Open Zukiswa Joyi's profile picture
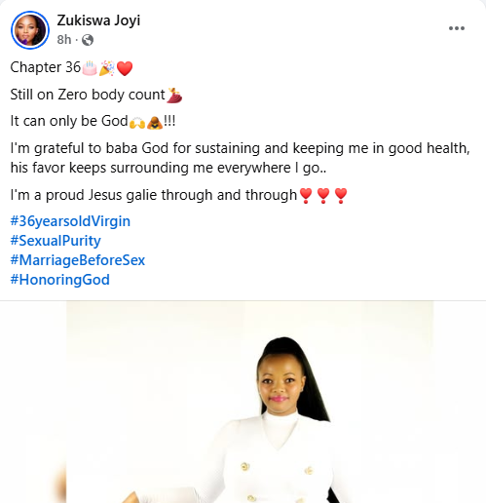The width and height of the screenshot is (486, 503). click(30, 30)
